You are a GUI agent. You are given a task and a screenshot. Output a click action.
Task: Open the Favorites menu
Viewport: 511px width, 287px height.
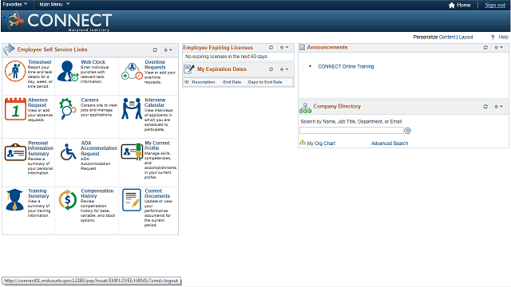click(x=15, y=5)
